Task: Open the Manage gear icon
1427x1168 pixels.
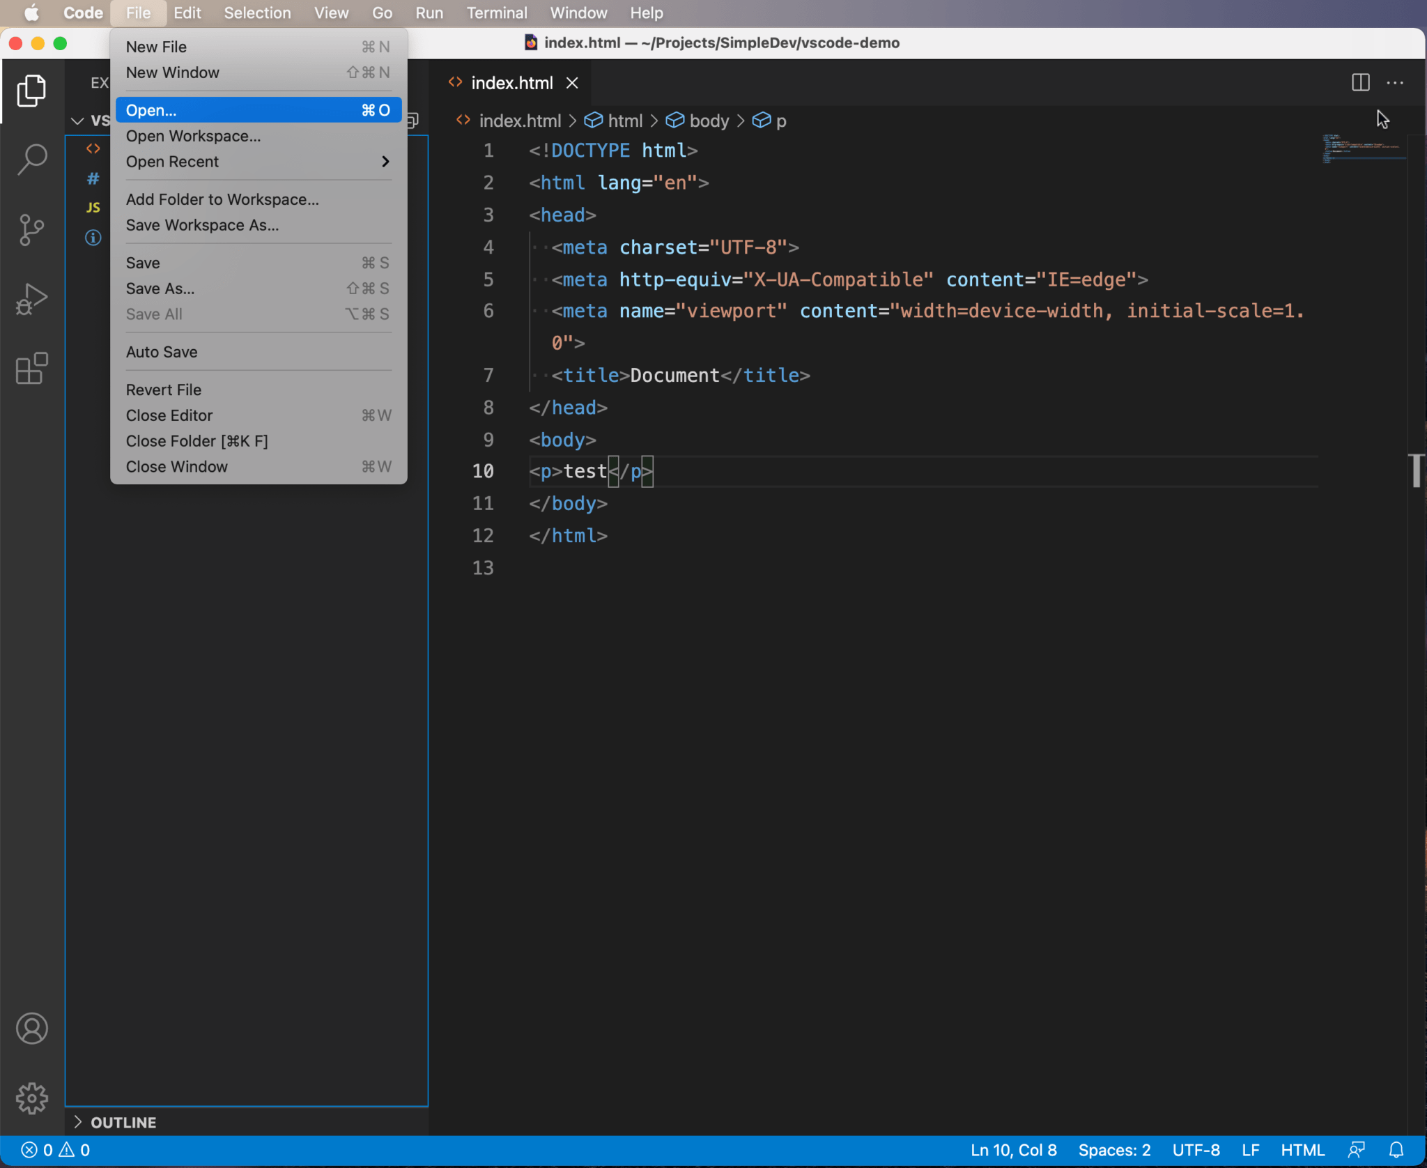Action: click(31, 1098)
